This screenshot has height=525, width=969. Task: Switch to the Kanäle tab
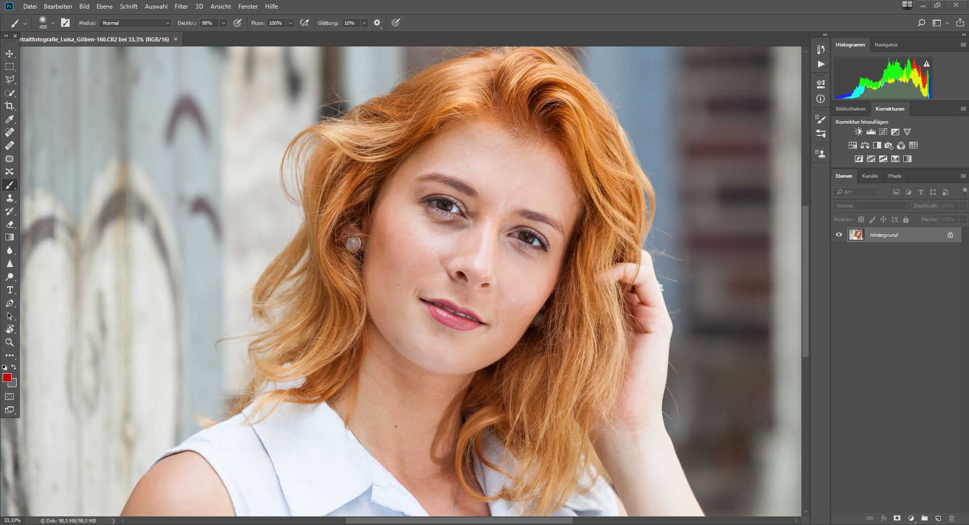pyautogui.click(x=870, y=176)
